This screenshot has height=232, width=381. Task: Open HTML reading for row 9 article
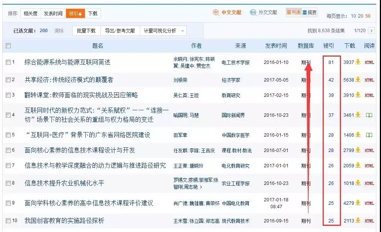point(369,203)
